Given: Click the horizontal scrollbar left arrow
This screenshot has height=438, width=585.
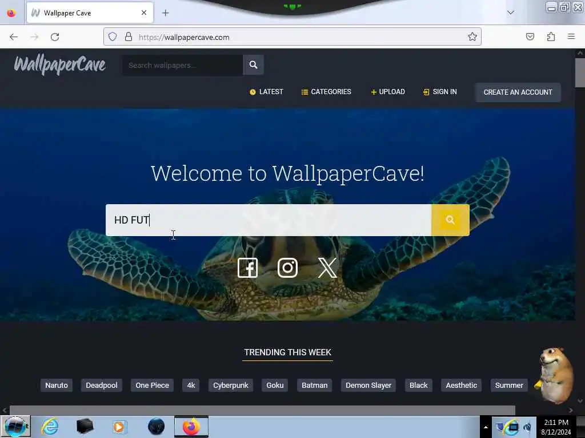Looking at the screenshot, I should pyautogui.click(x=5, y=410).
